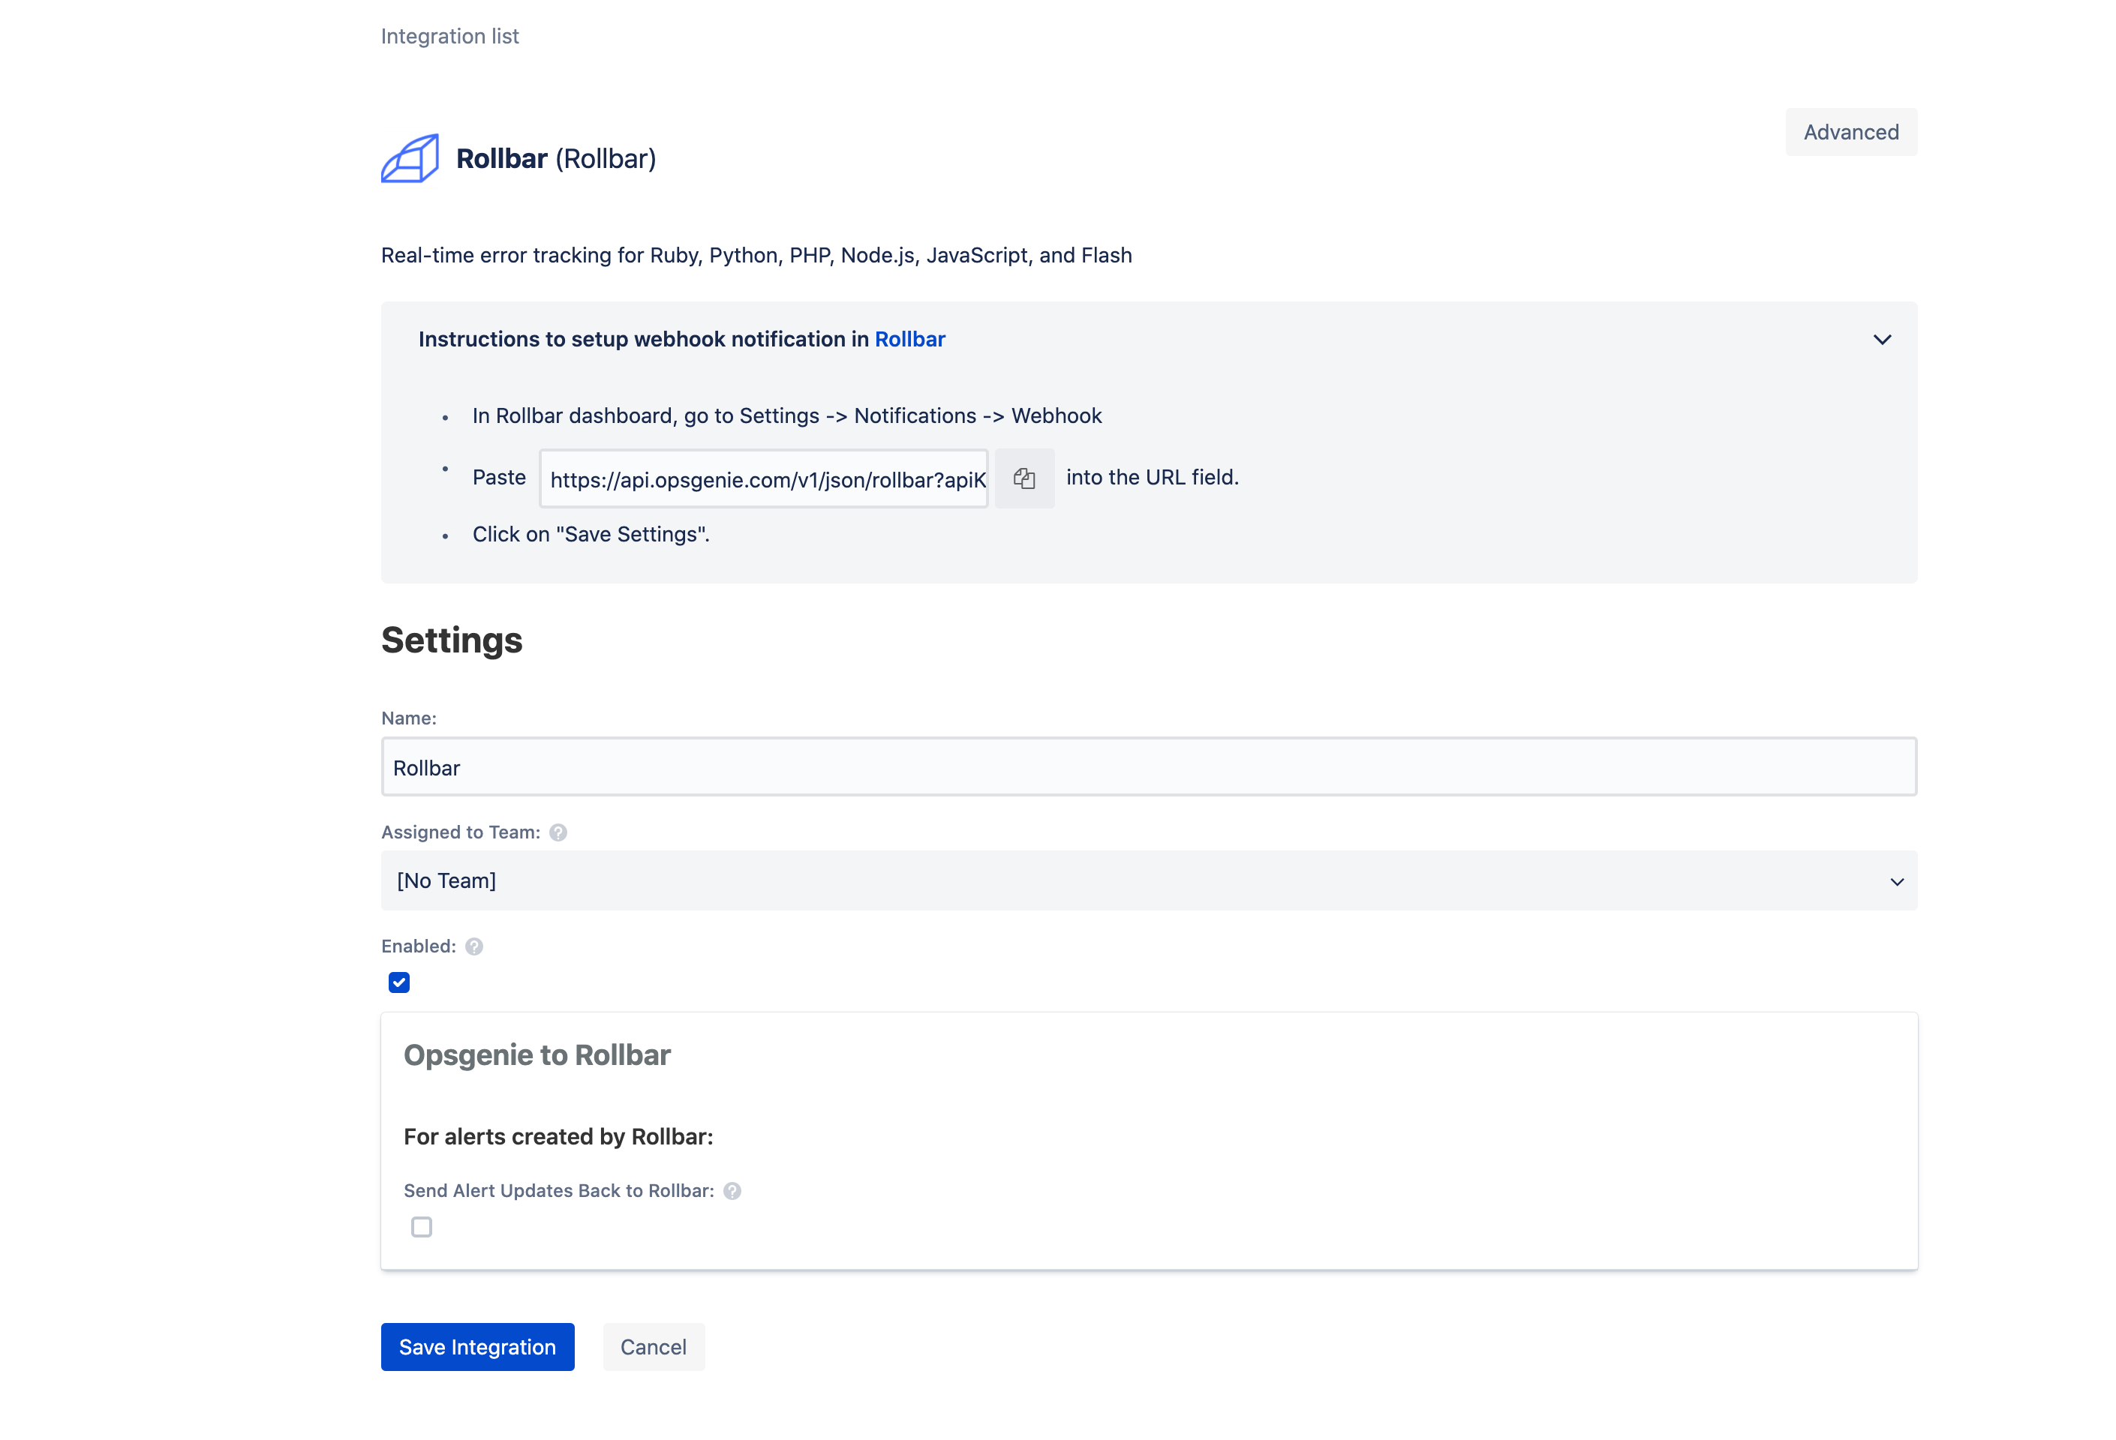Uncheck the Enabled checkbox
2116x1440 pixels.
pos(398,982)
